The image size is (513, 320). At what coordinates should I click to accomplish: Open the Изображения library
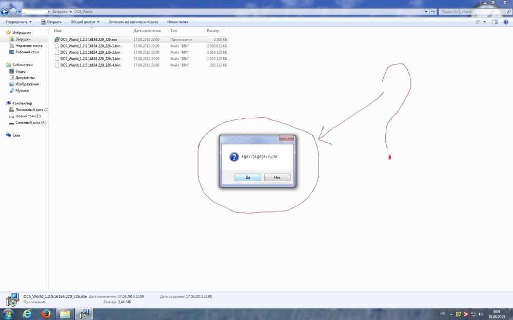[27, 84]
